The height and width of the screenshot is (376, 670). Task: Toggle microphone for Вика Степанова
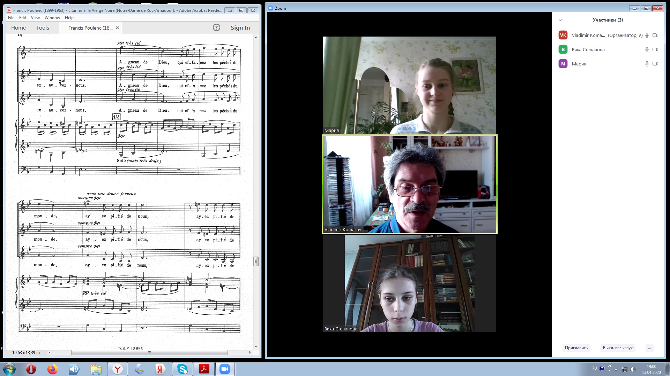coord(647,49)
